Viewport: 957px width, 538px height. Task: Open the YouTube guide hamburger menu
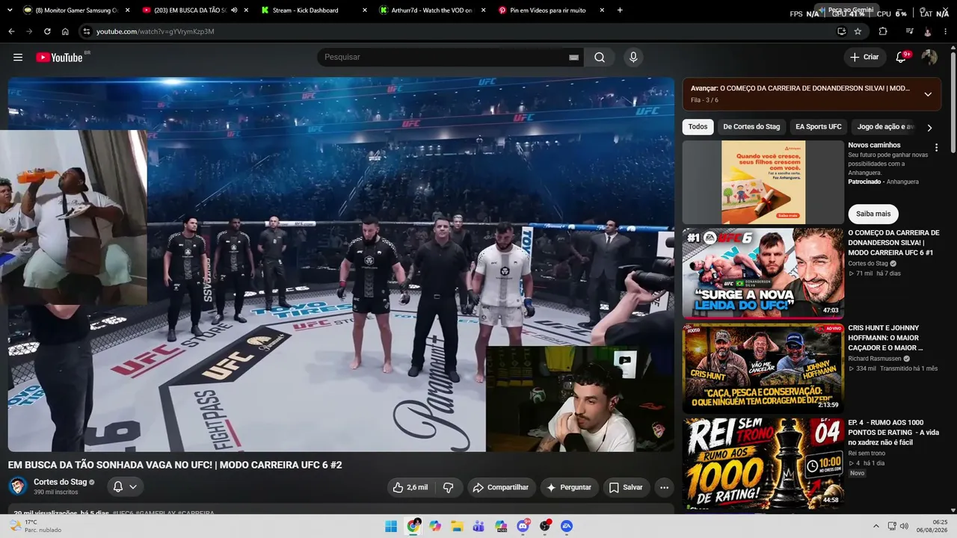(x=18, y=58)
